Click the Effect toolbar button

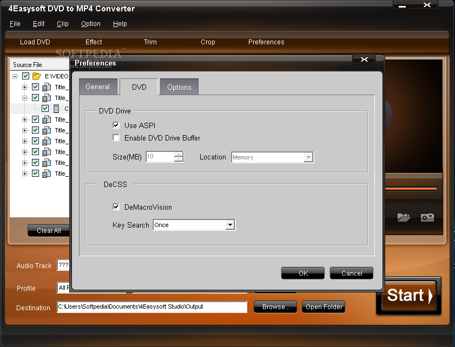coord(94,42)
